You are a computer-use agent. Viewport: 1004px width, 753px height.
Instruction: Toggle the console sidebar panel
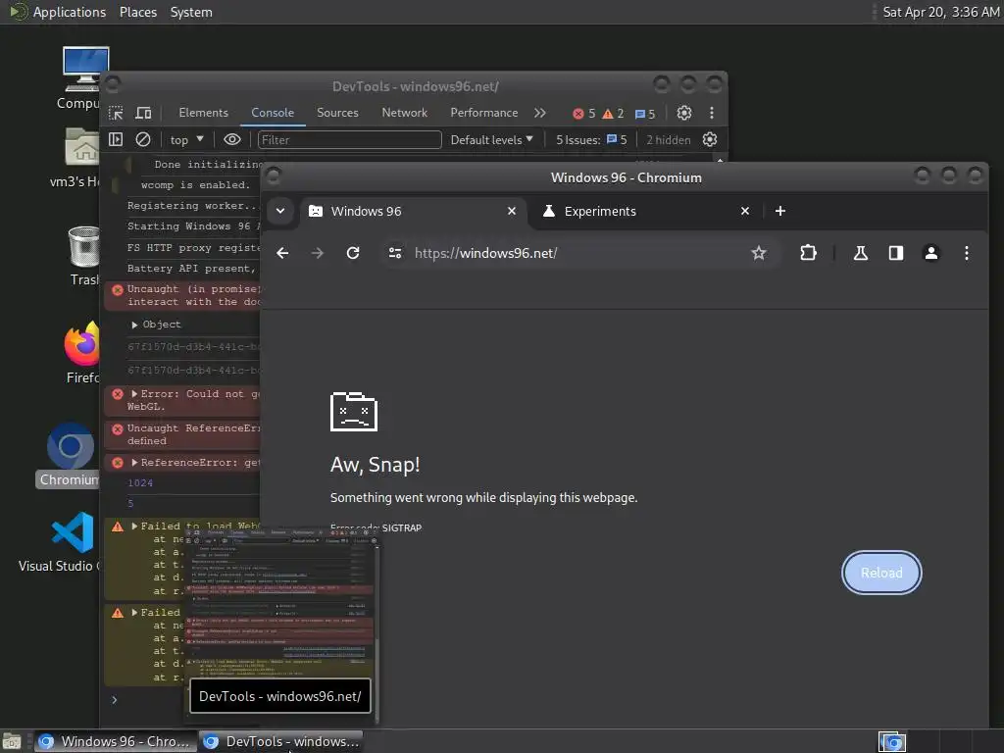coord(116,139)
